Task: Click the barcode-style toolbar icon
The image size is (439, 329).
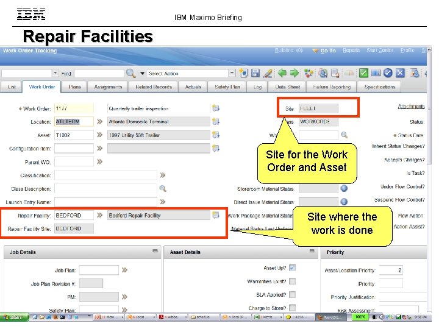Action: pos(376,73)
